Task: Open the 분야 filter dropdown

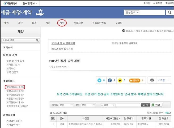Action: click(88, 105)
